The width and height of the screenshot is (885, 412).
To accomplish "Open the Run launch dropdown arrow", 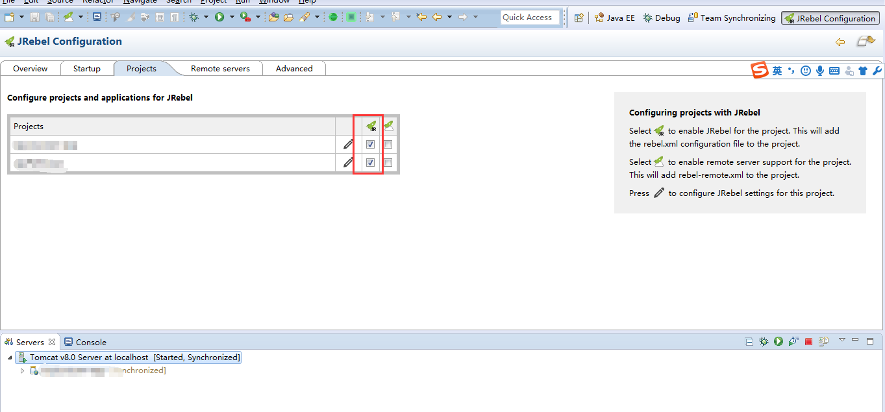I will [232, 17].
